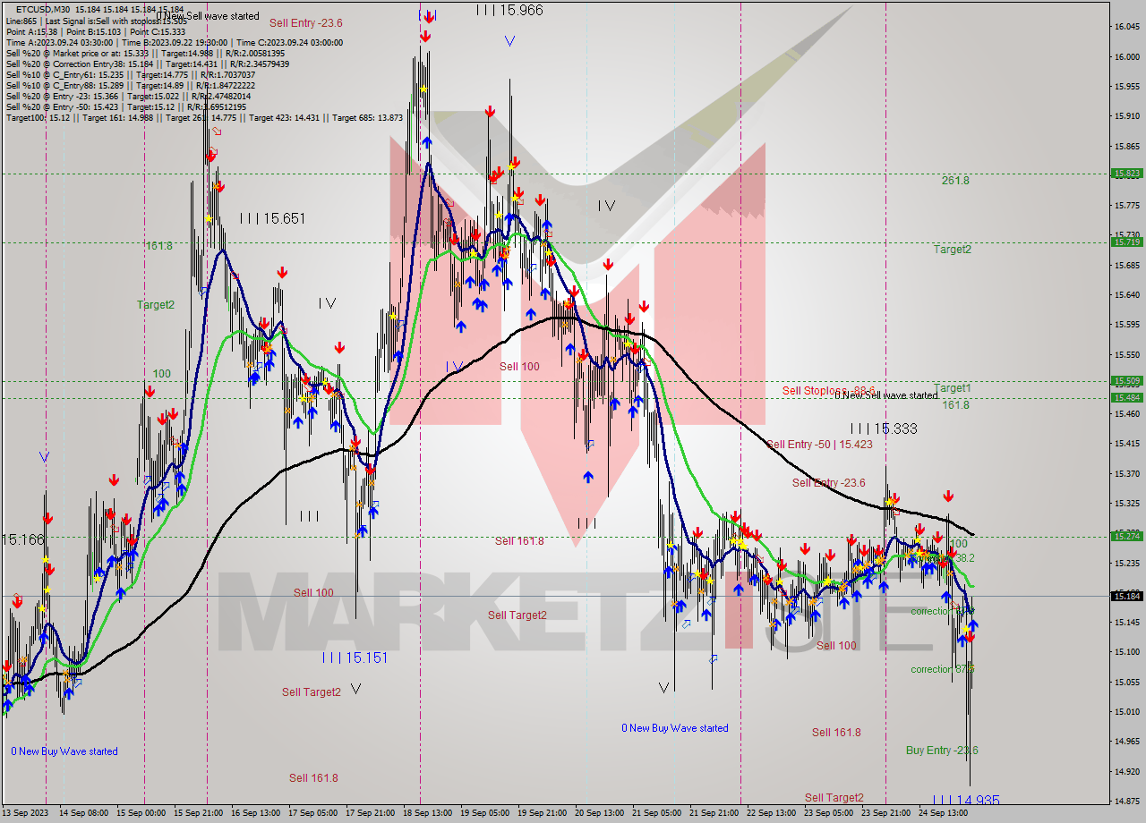Select the 'Buy Entry -23.6' label
The height and width of the screenshot is (823, 1146).
942,751
